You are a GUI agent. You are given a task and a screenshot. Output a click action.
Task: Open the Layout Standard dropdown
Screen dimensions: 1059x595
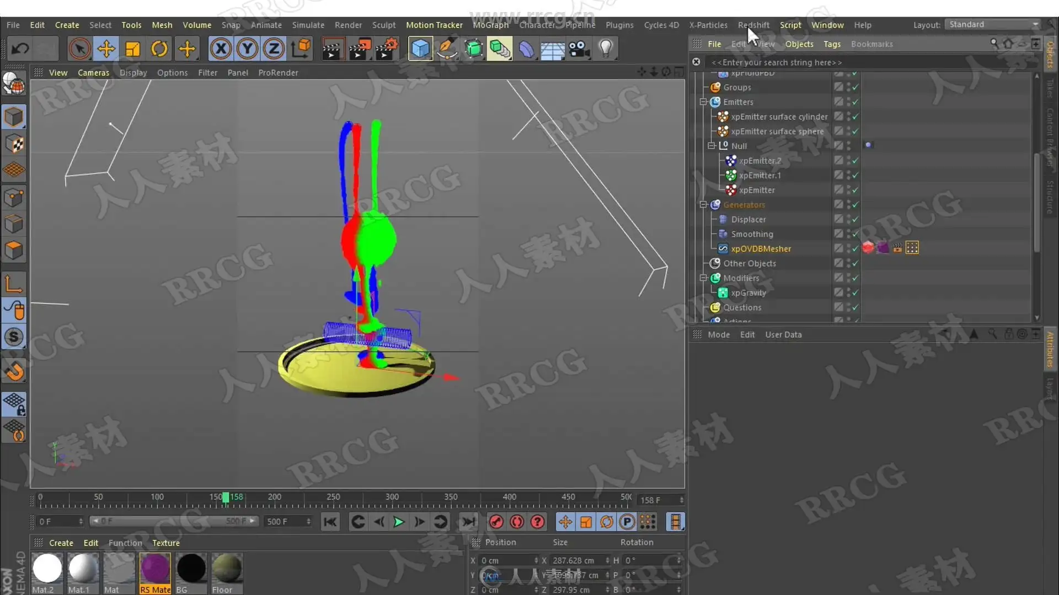point(993,25)
